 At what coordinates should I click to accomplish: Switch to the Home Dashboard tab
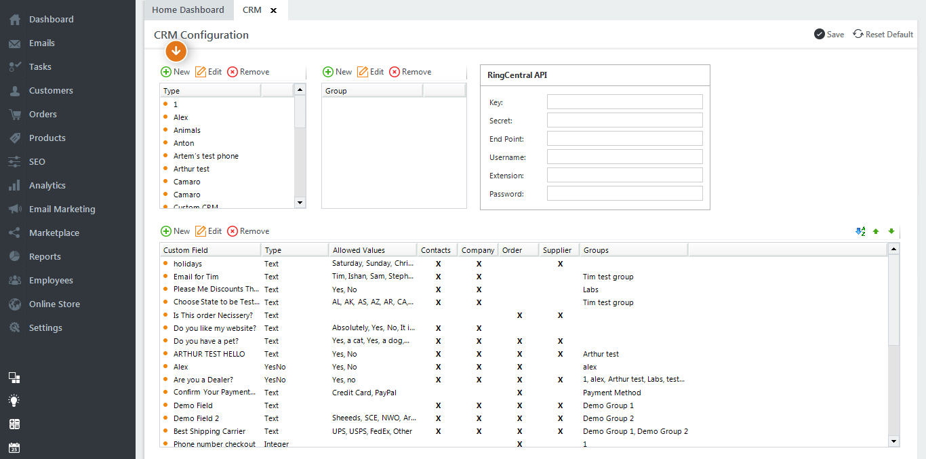(188, 10)
